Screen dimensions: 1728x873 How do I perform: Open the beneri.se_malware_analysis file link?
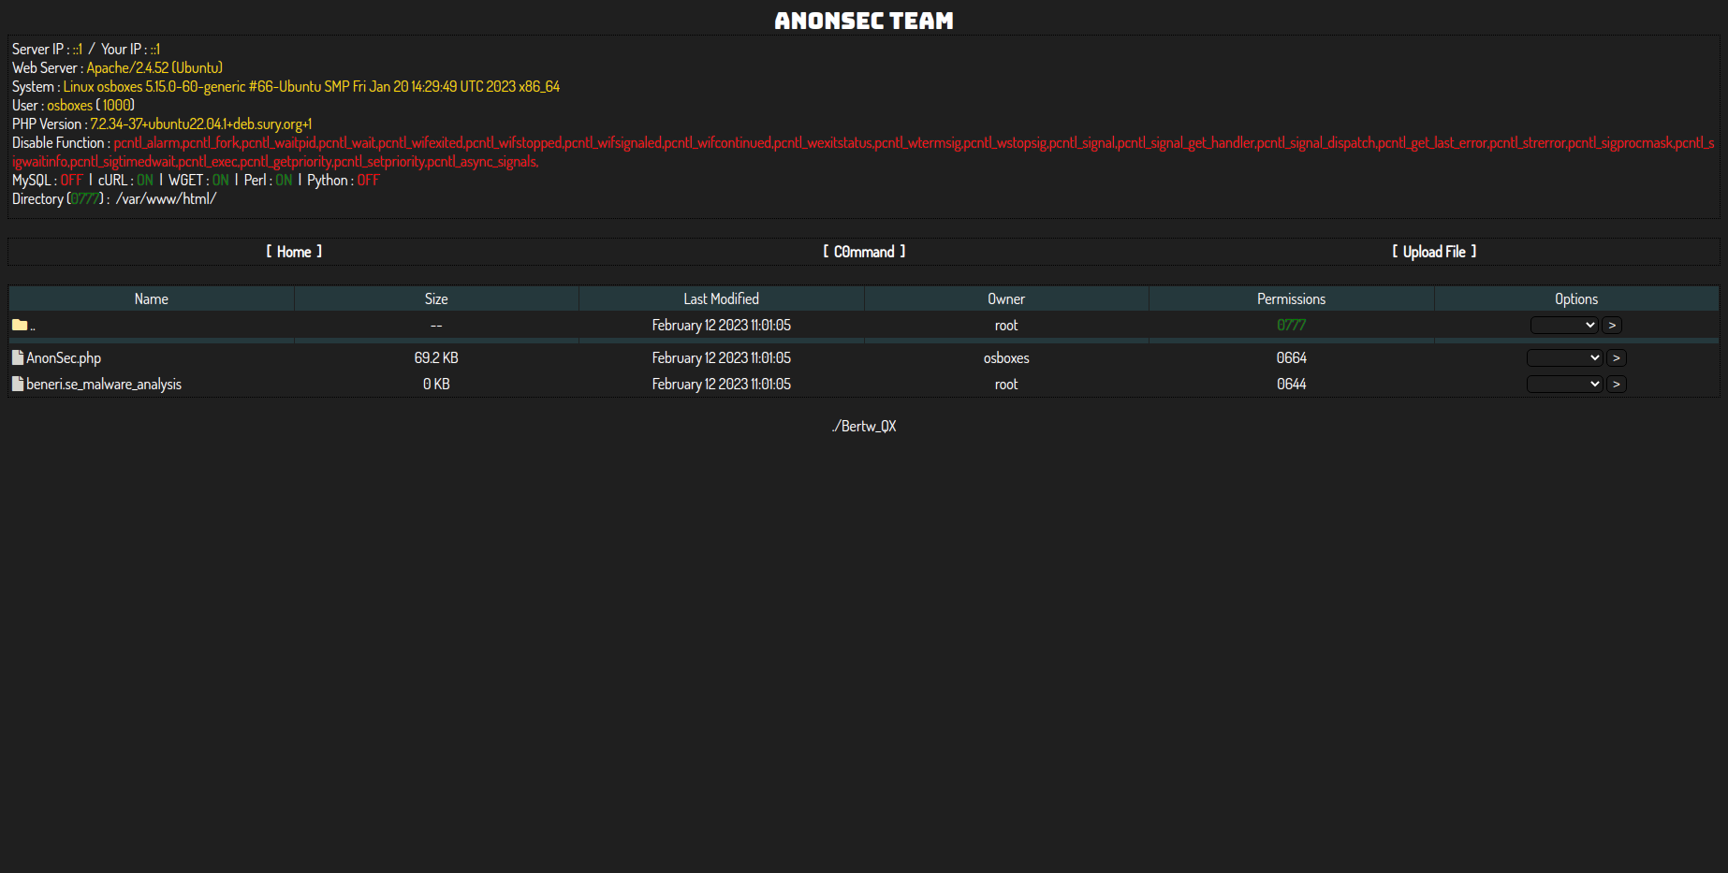point(104,384)
